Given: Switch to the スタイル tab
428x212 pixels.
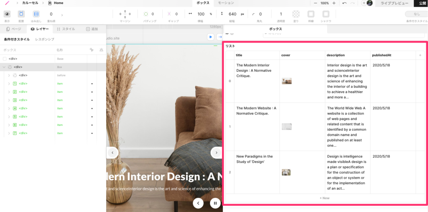Looking at the screenshot, I should 66,29.
